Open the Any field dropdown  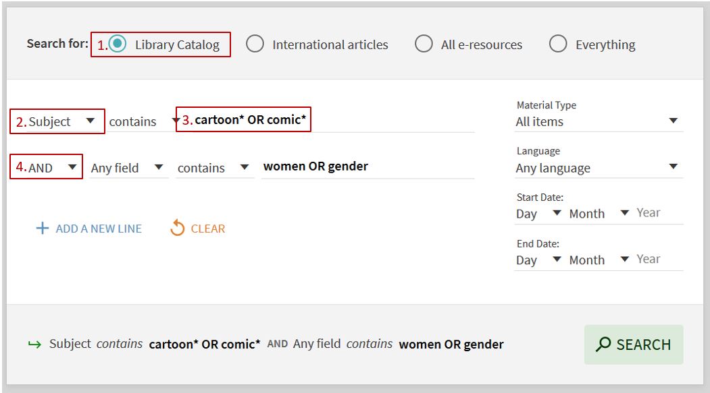point(128,168)
